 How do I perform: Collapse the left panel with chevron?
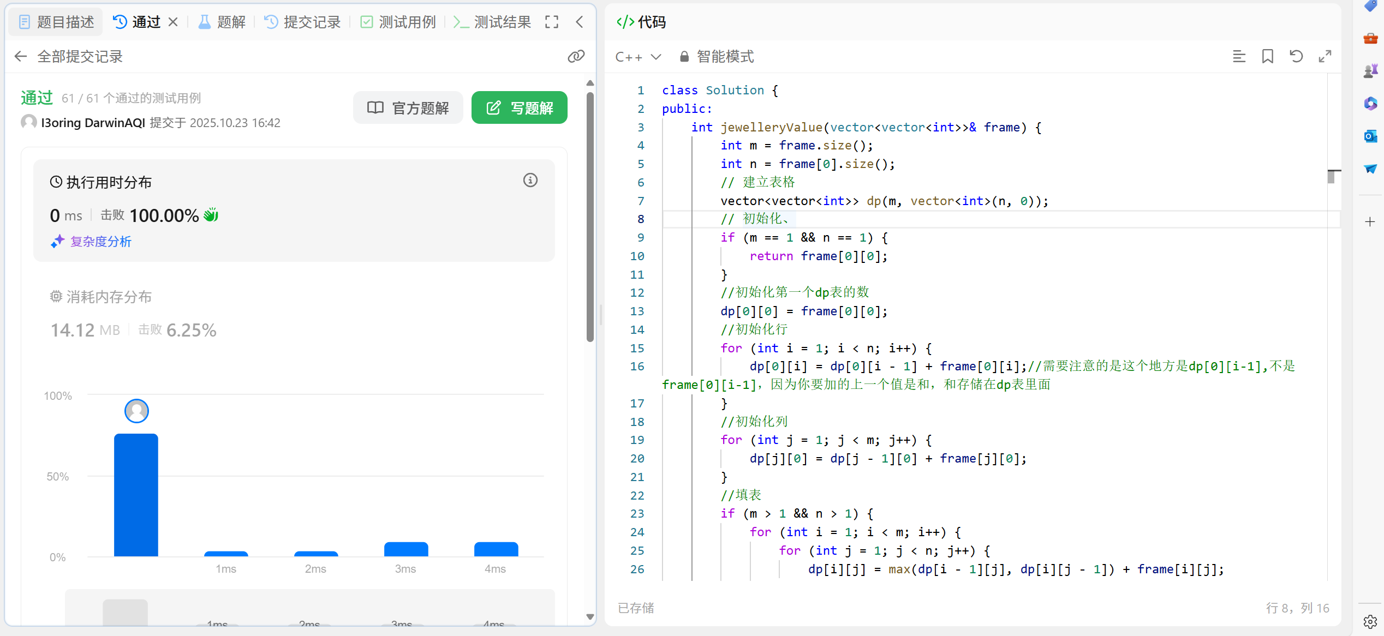(579, 22)
